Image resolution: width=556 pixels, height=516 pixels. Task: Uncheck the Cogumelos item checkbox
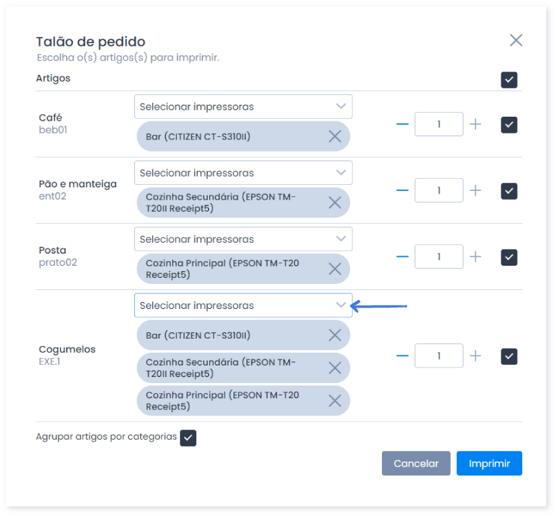point(509,357)
